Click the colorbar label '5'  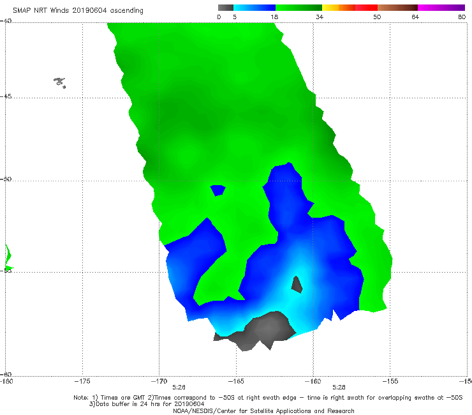pos(235,17)
